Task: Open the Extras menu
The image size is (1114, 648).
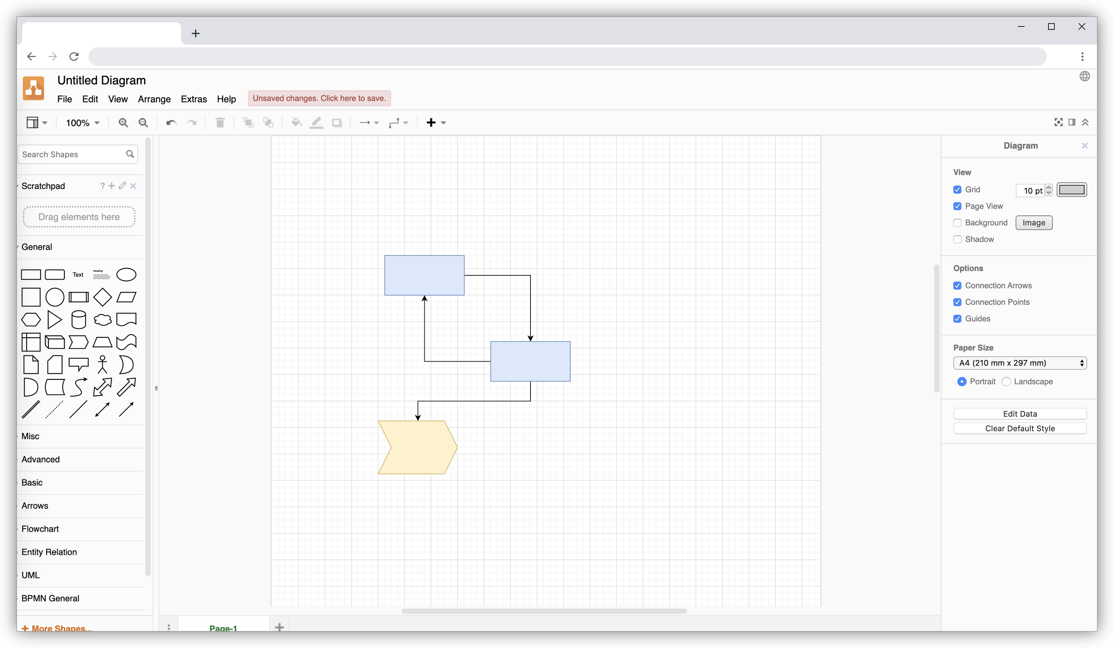Action: 194,99
